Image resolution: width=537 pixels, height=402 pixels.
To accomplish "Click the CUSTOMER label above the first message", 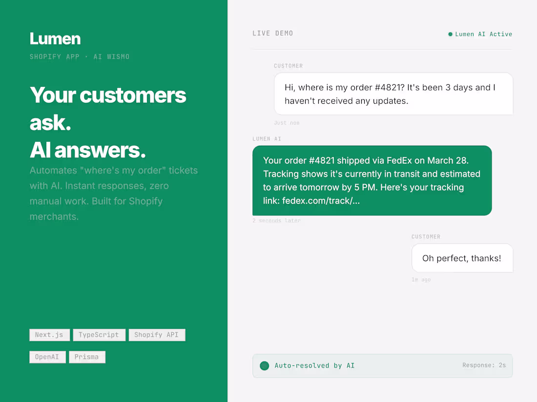I will (x=289, y=66).
